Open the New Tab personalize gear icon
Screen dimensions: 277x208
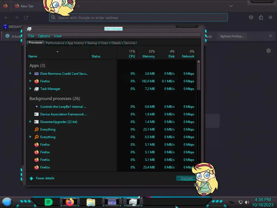click(x=269, y=51)
